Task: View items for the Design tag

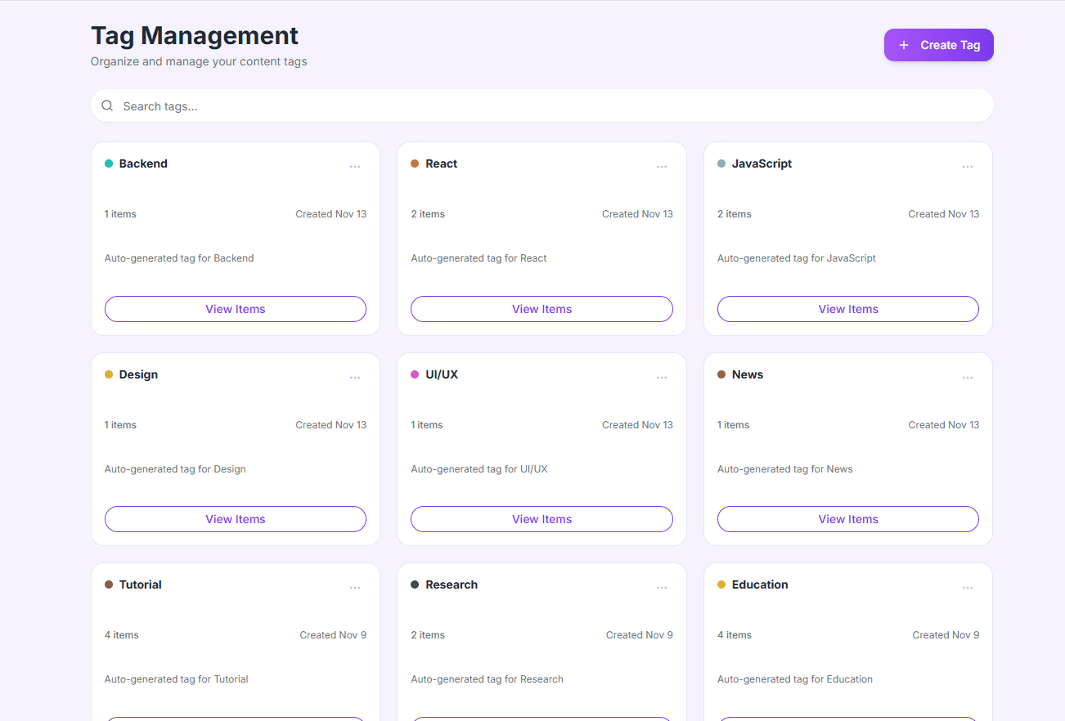Action: [236, 519]
